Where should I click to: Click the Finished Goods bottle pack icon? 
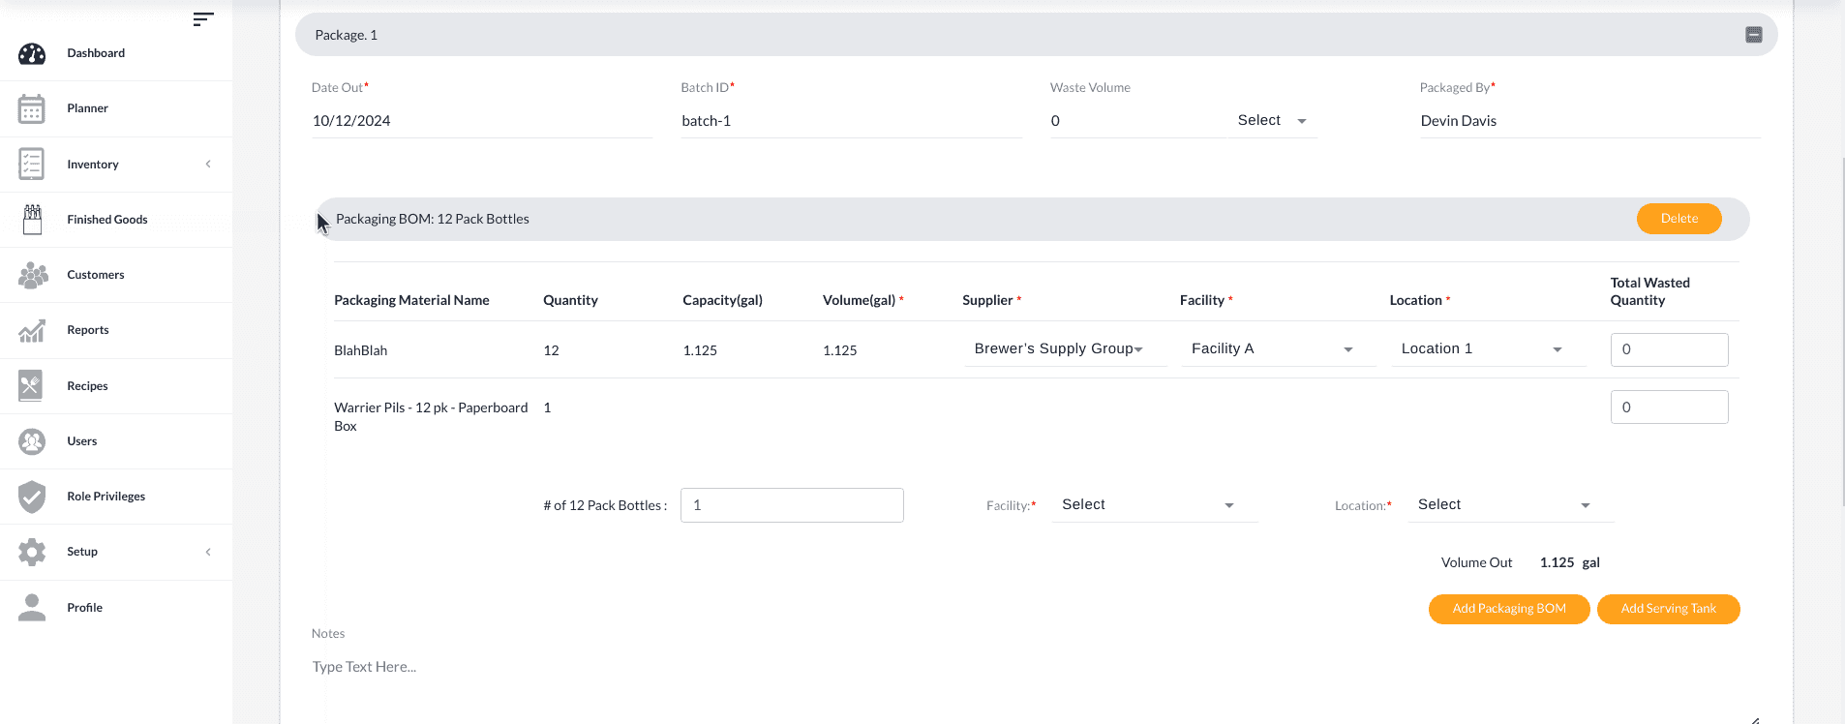pos(32,220)
